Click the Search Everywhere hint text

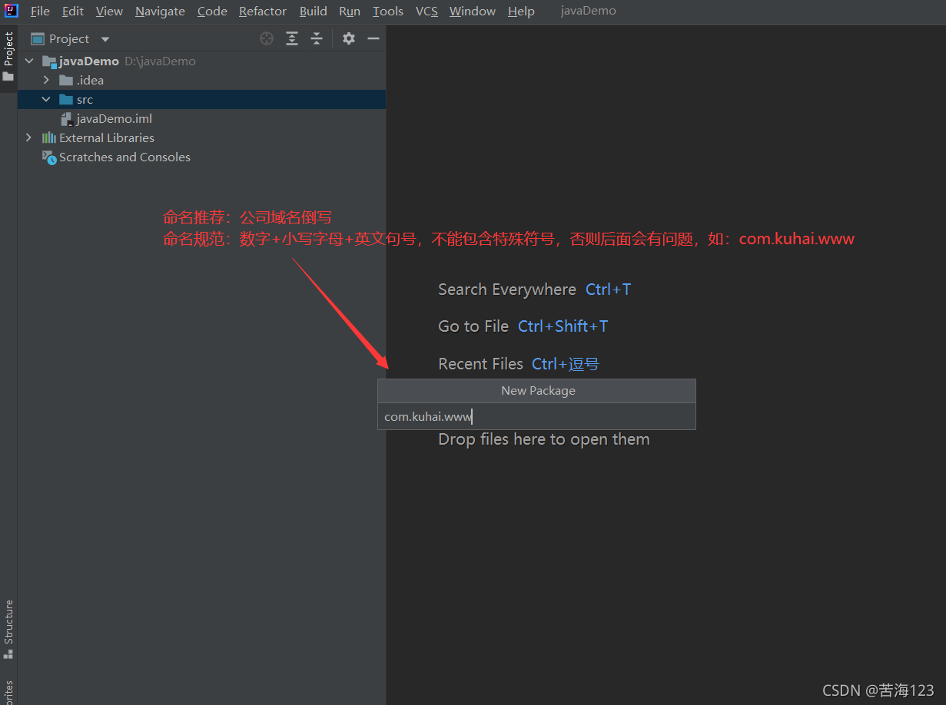(507, 290)
